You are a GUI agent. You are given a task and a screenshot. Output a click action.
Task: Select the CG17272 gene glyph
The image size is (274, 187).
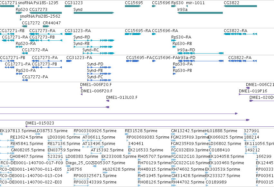25,26
